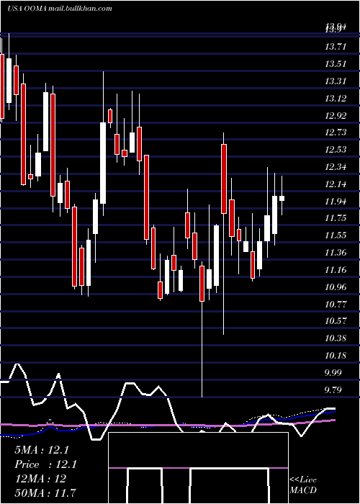Select the 11.94 price axis label

[x=336, y=201]
